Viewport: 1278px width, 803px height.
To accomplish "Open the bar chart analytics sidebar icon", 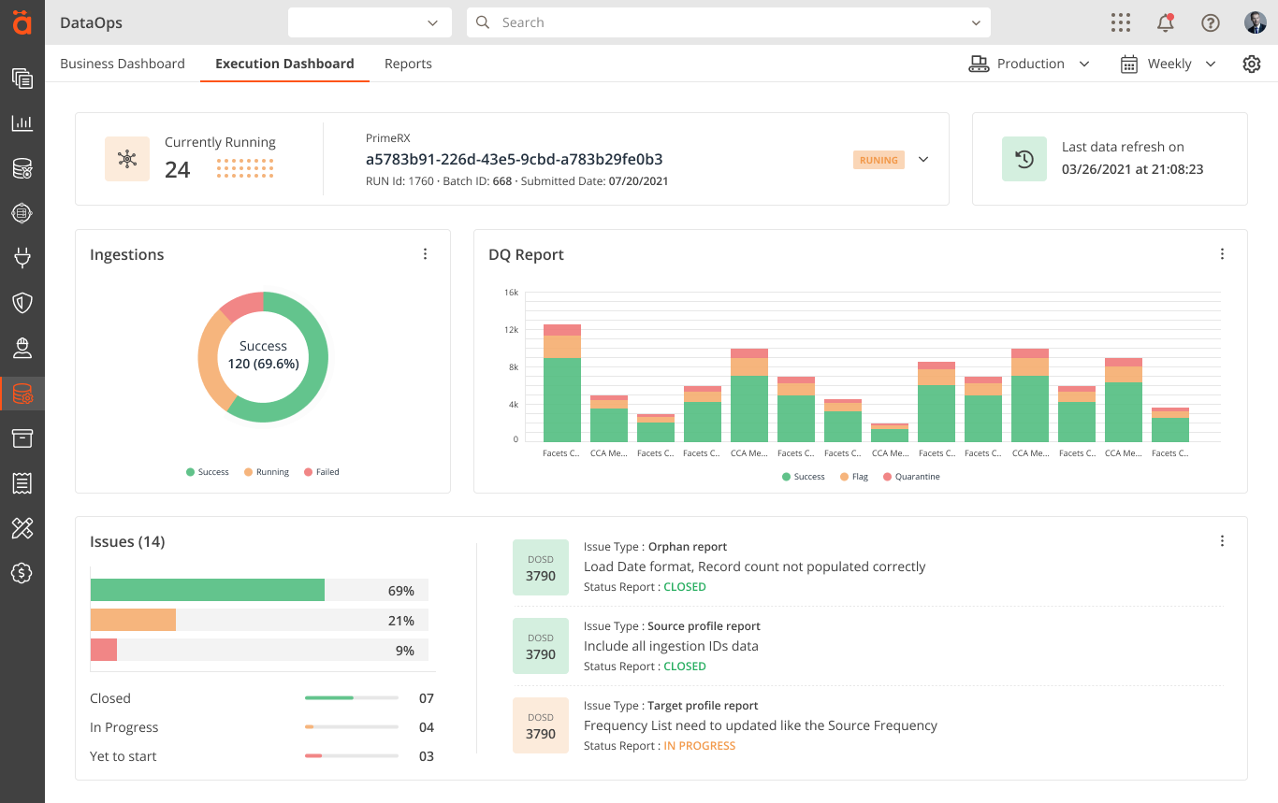I will coord(22,123).
